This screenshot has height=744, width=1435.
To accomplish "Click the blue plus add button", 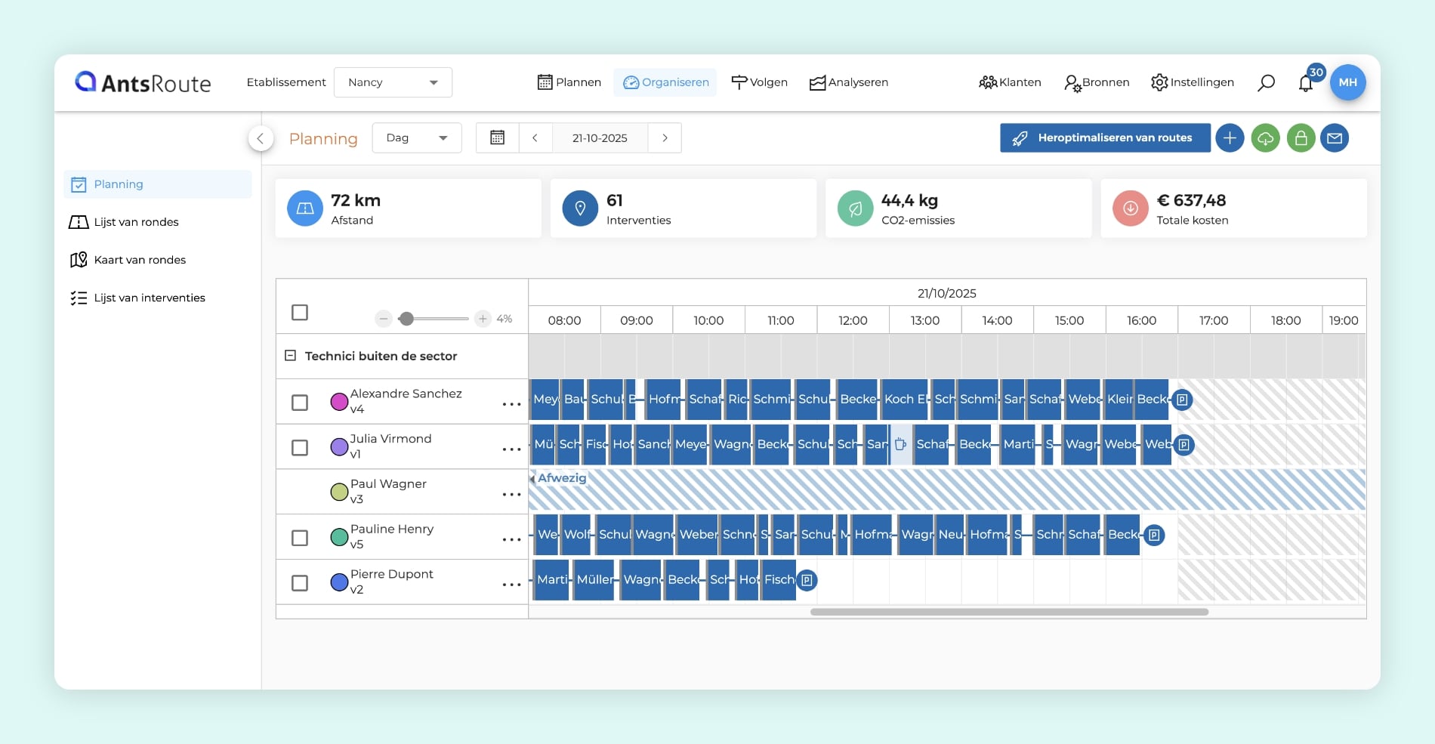I will point(1230,138).
